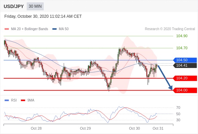
Task: Click the blue downward forecast arrow
Action: [x=165, y=77]
